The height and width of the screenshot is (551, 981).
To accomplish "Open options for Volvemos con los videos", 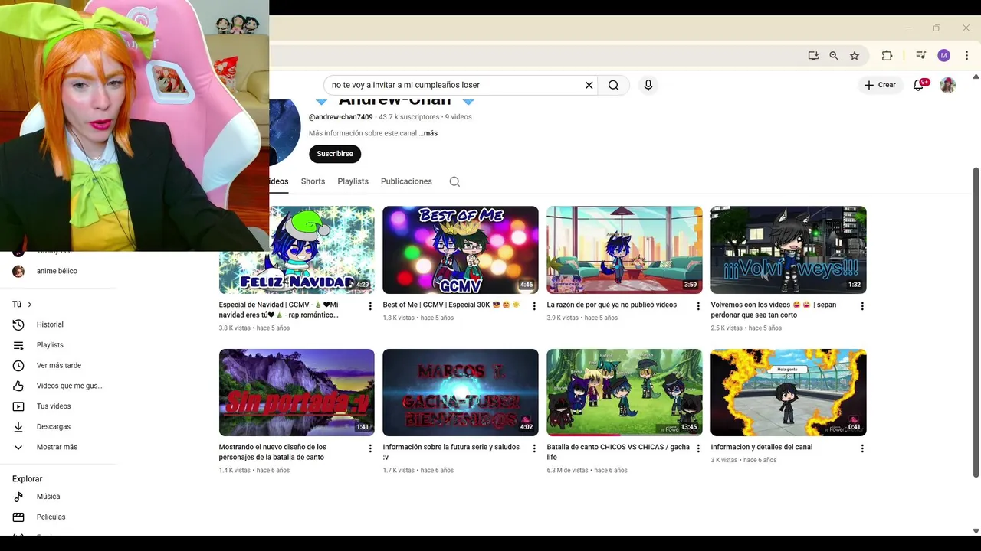I will (862, 306).
